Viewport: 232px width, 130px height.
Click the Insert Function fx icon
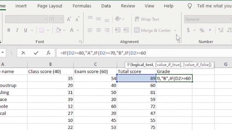(x=48, y=53)
